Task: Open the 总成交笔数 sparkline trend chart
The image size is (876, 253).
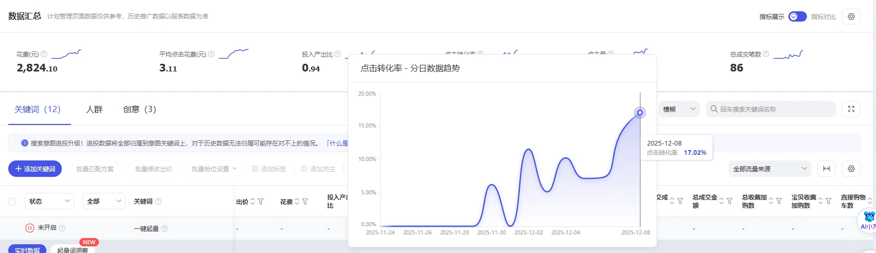Action: [788, 55]
